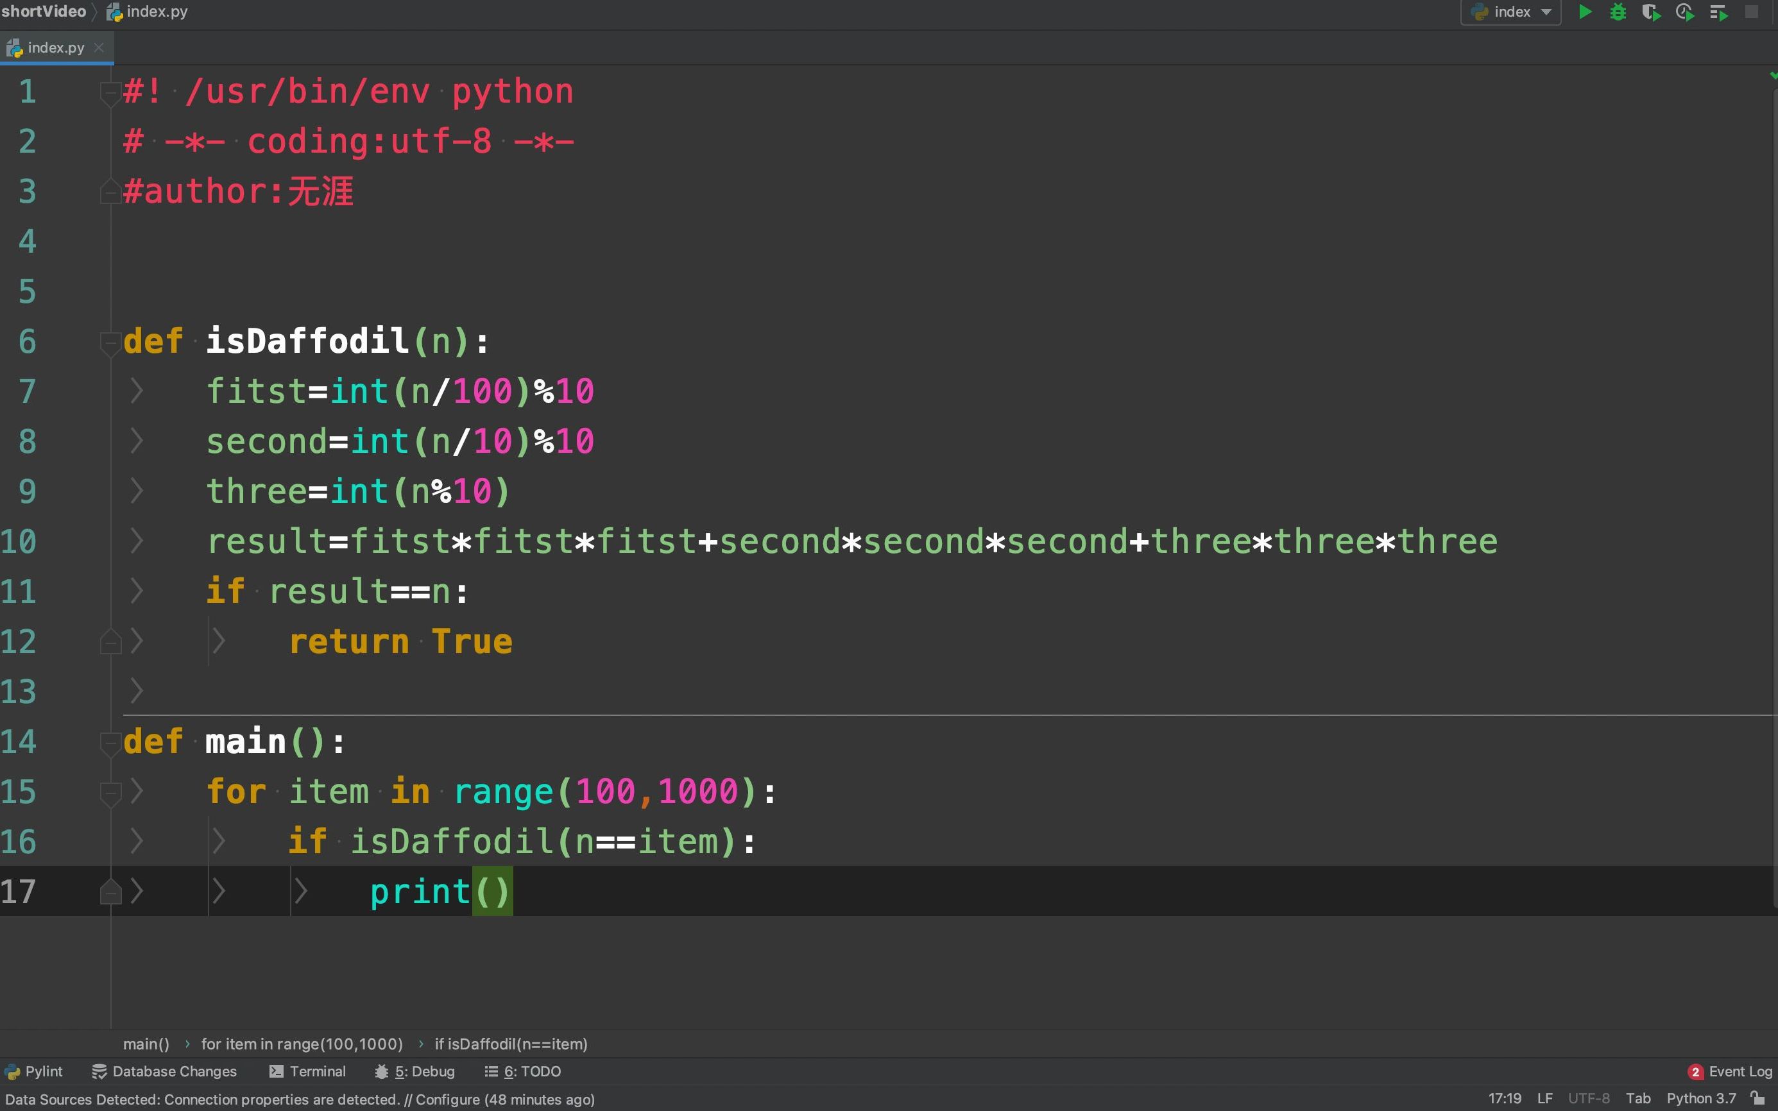The height and width of the screenshot is (1111, 1778).
Task: Toggle the Tab indent setting in the status bar
Action: coord(1637,1099)
